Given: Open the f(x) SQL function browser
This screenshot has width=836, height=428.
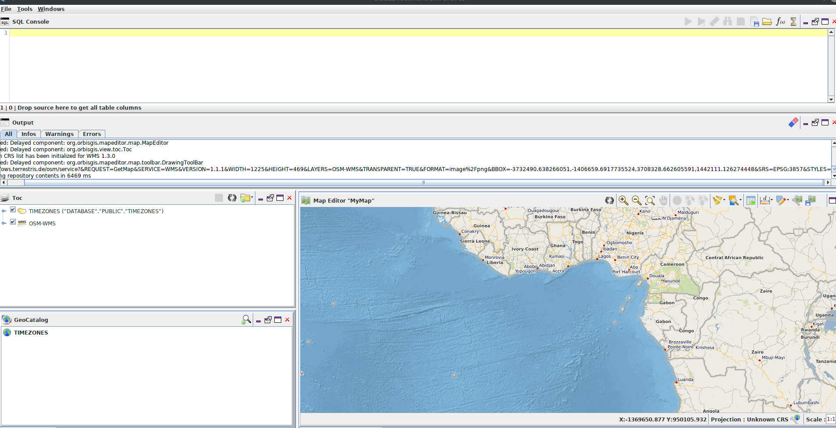Looking at the screenshot, I should pos(780,21).
